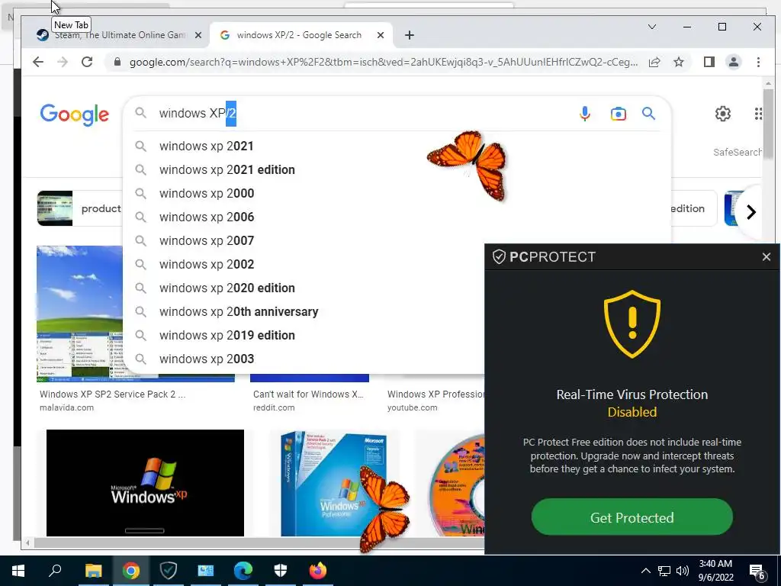Screen dimensions: 781x586
Task: Go back with the browser back arrow
Action: [x=38, y=62]
